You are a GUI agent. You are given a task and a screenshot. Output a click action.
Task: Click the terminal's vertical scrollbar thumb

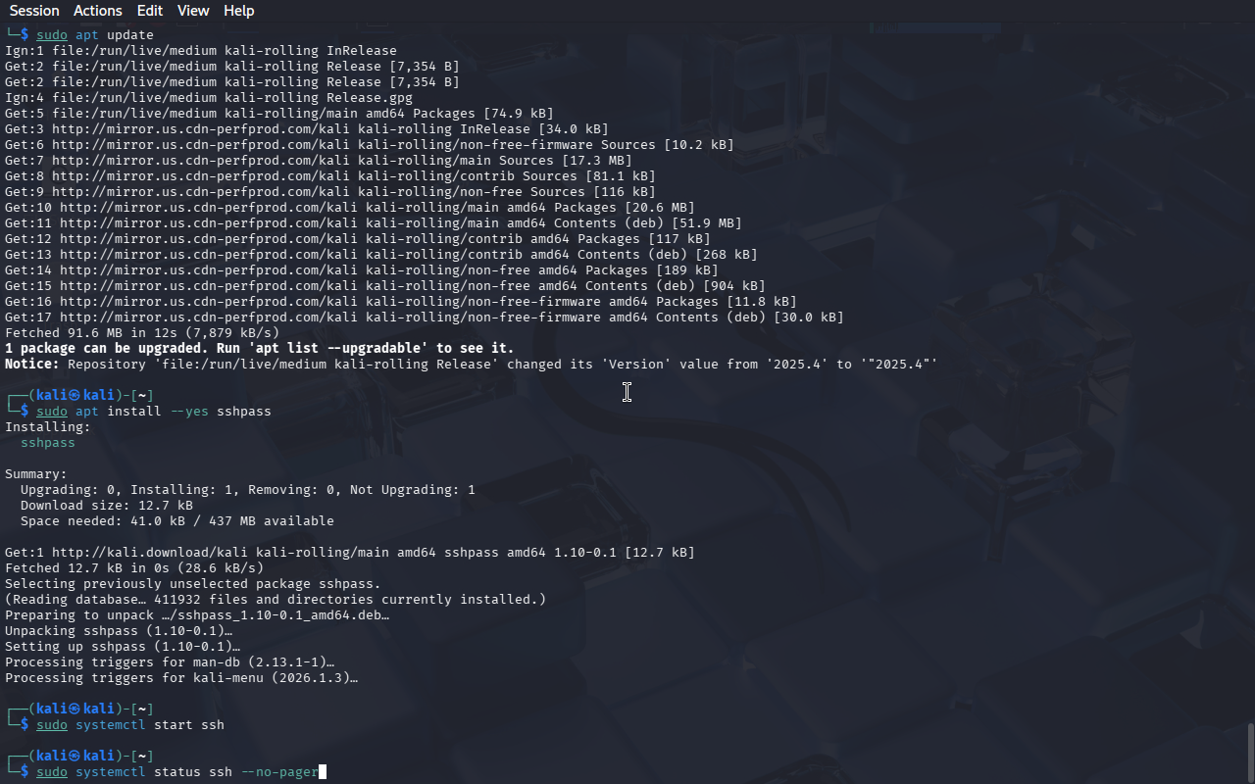coord(1250,753)
